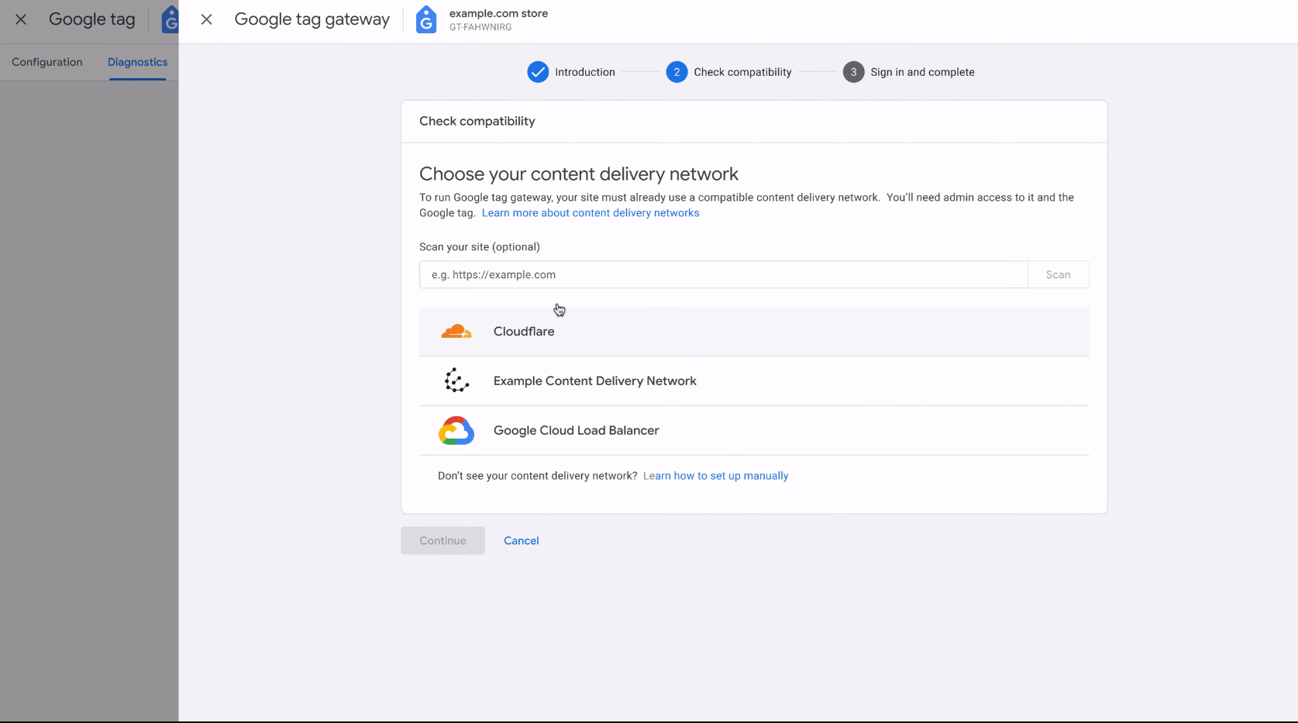Image resolution: width=1298 pixels, height=723 pixels.
Task: Click the Google Cloud logo icon
Action: click(456, 430)
